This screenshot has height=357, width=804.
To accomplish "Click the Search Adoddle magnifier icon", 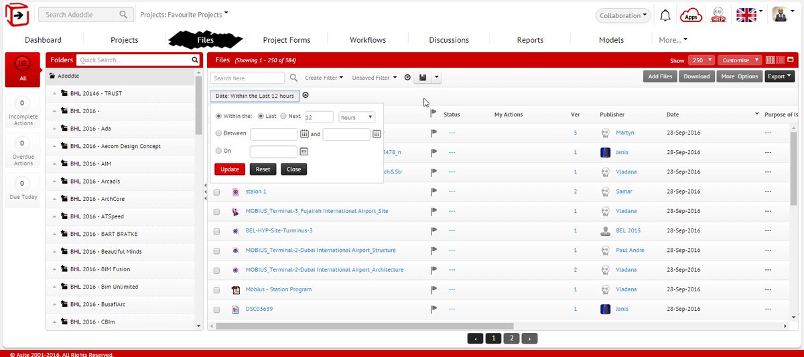I will pos(123,14).
